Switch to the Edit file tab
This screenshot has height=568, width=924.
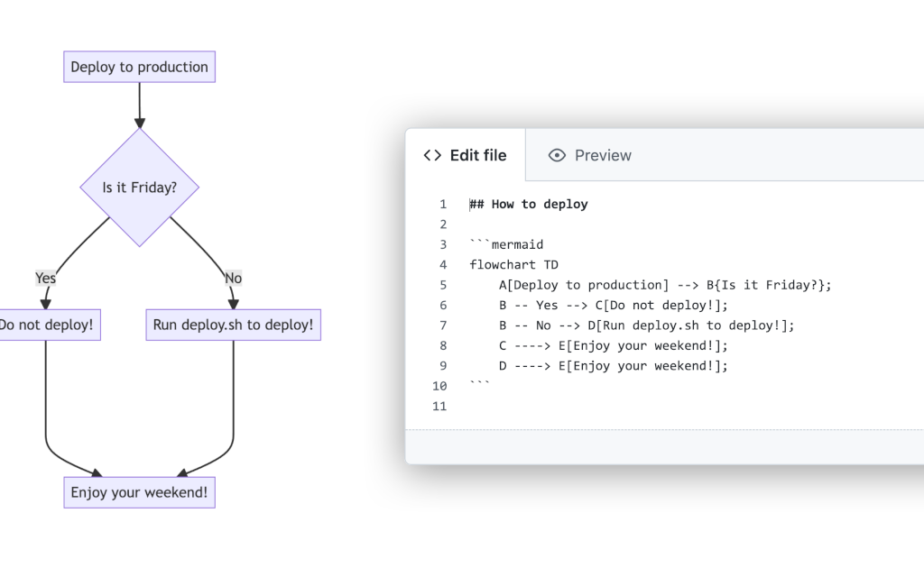(467, 155)
